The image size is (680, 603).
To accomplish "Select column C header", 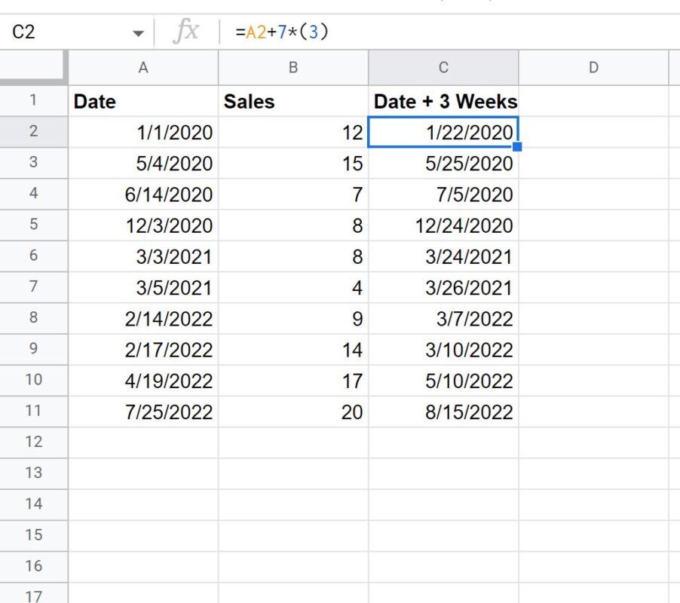I will pyautogui.click(x=443, y=68).
